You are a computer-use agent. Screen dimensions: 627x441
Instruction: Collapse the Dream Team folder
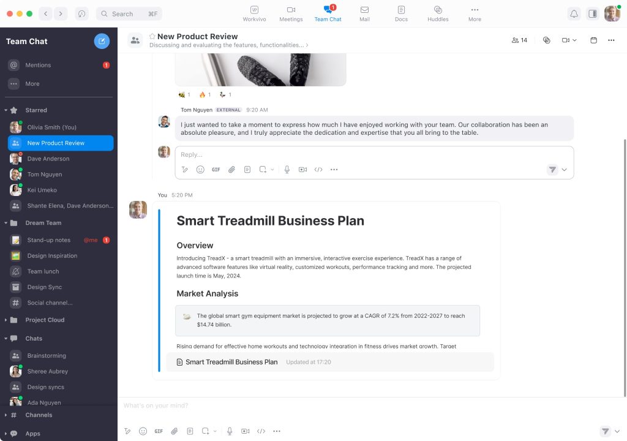click(x=6, y=223)
